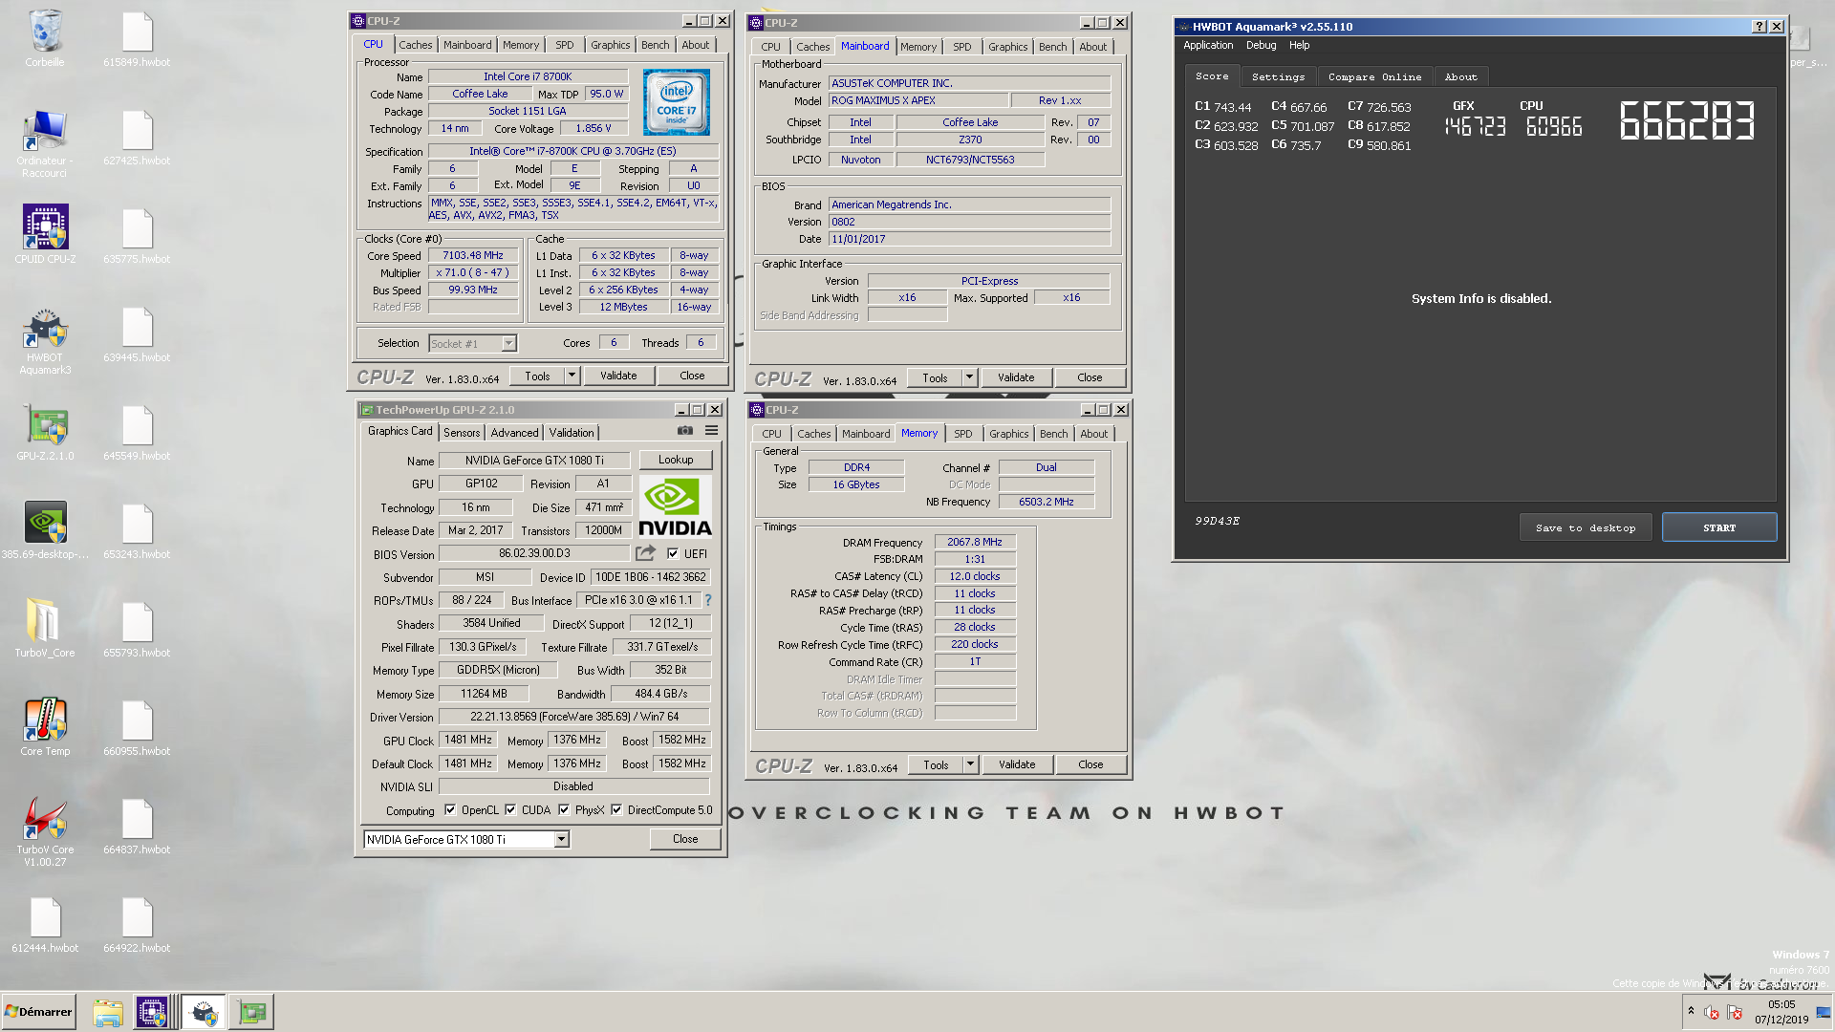This screenshot has width=1835, height=1032.
Task: Launch the CPUID CPU-Z desktop icon
Action: 45,234
